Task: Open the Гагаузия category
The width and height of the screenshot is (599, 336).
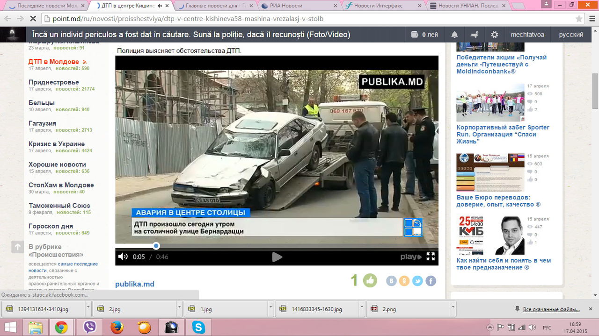Action: click(43, 123)
